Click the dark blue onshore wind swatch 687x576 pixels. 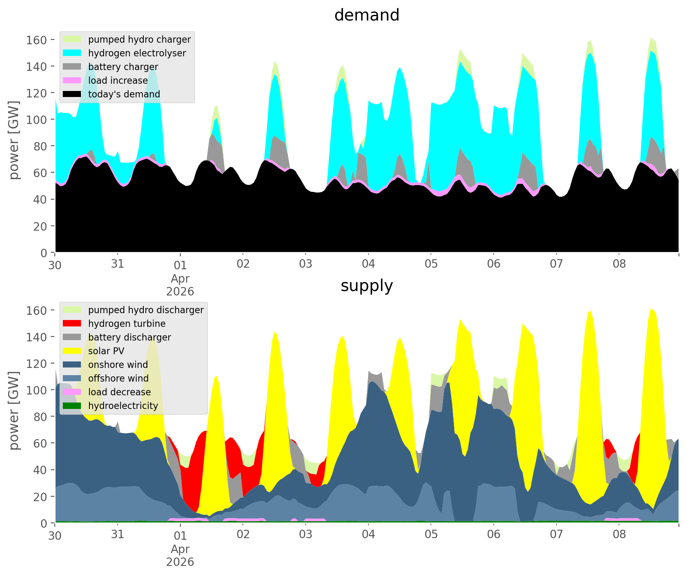click(72, 365)
